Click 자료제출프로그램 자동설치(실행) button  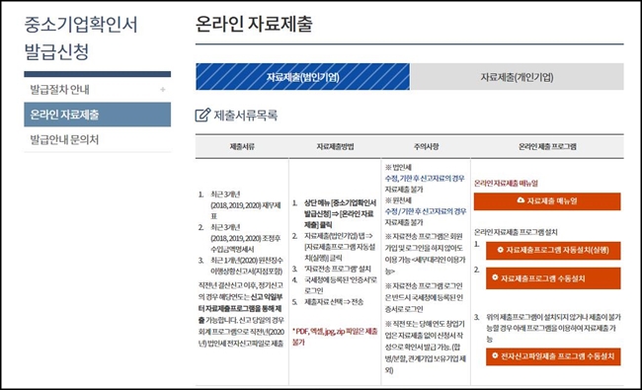[x=553, y=250]
